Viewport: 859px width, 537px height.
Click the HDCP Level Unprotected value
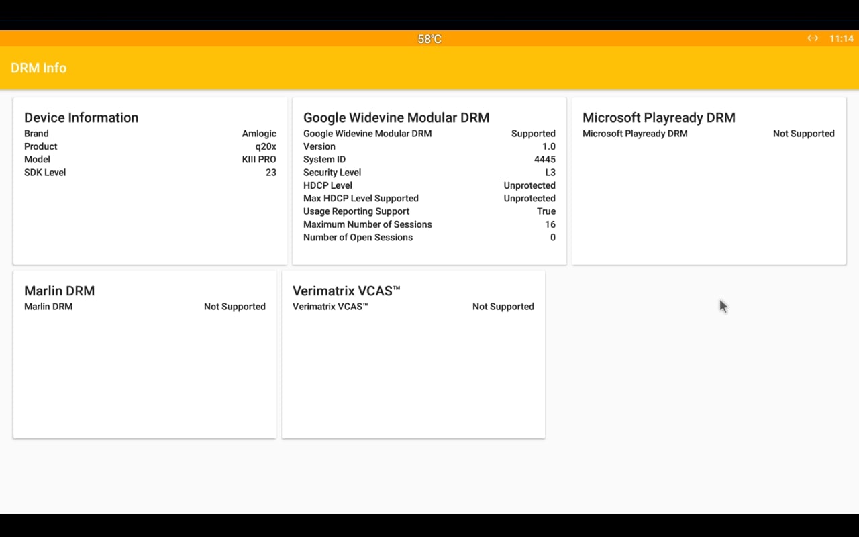click(x=529, y=185)
